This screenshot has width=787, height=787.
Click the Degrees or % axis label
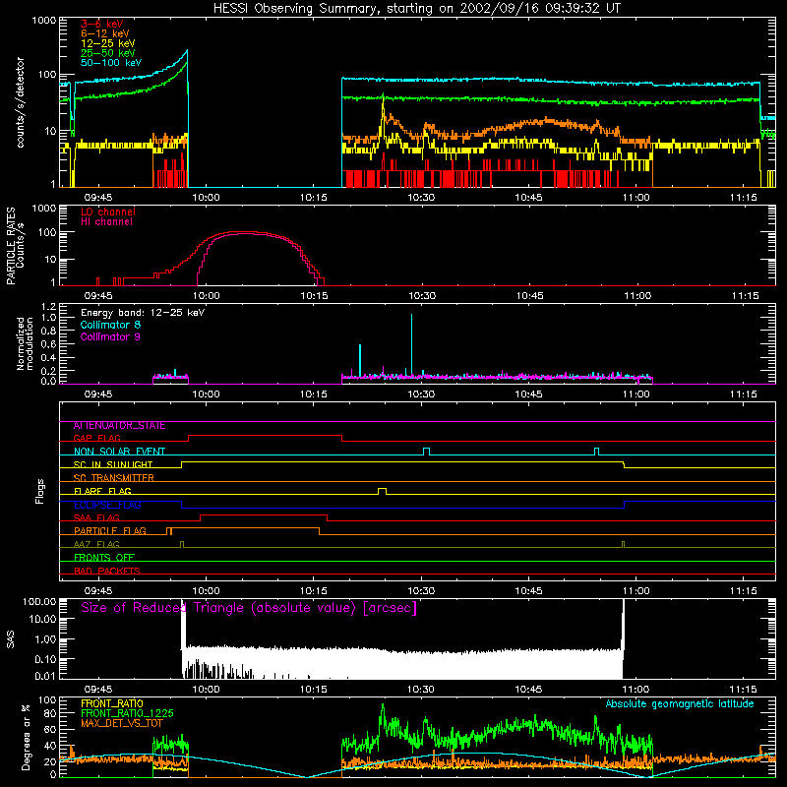point(26,737)
